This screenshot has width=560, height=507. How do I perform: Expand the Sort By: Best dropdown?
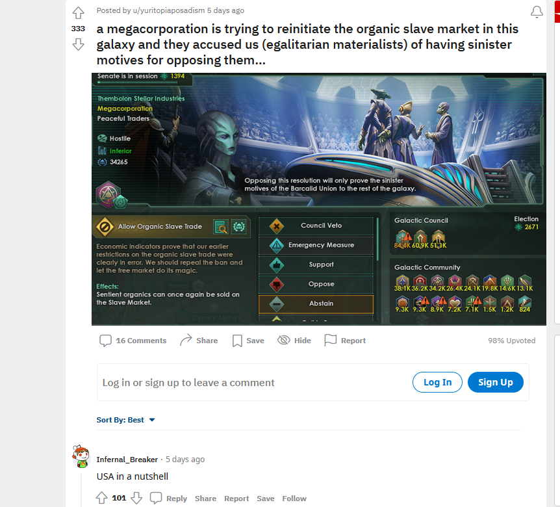tap(126, 420)
